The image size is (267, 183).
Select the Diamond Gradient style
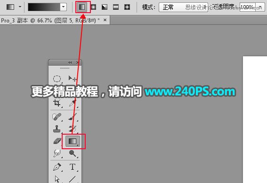[127, 7]
